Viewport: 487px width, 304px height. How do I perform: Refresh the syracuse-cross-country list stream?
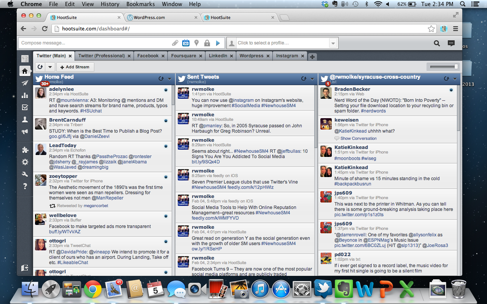pyautogui.click(x=446, y=79)
